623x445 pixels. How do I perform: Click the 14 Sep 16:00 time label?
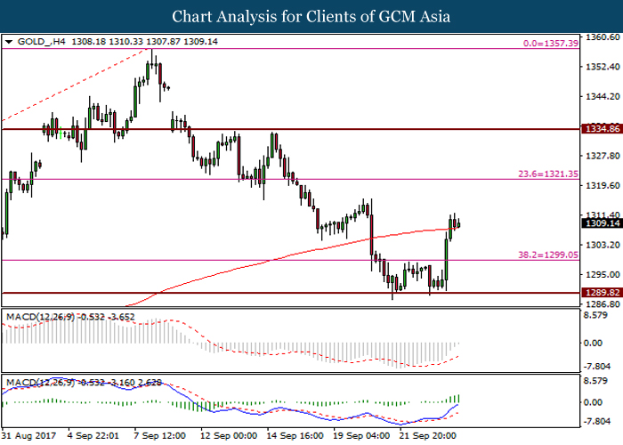pos(295,435)
